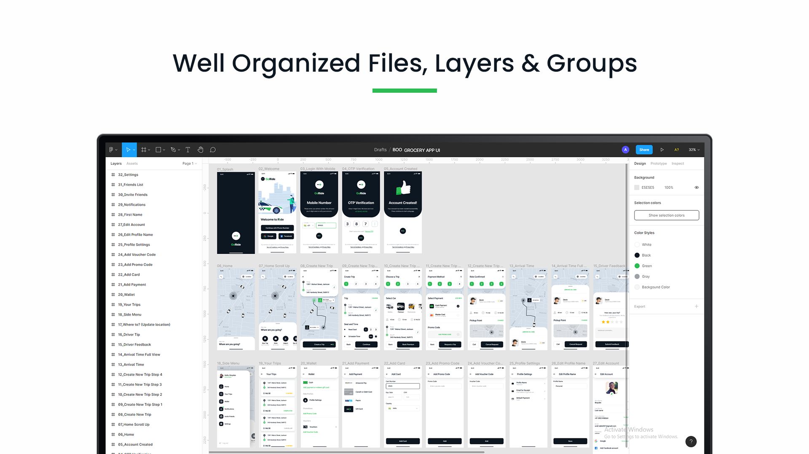The width and height of the screenshot is (809, 454).
Task: Select the 19_Your Trips layer
Action: click(129, 305)
